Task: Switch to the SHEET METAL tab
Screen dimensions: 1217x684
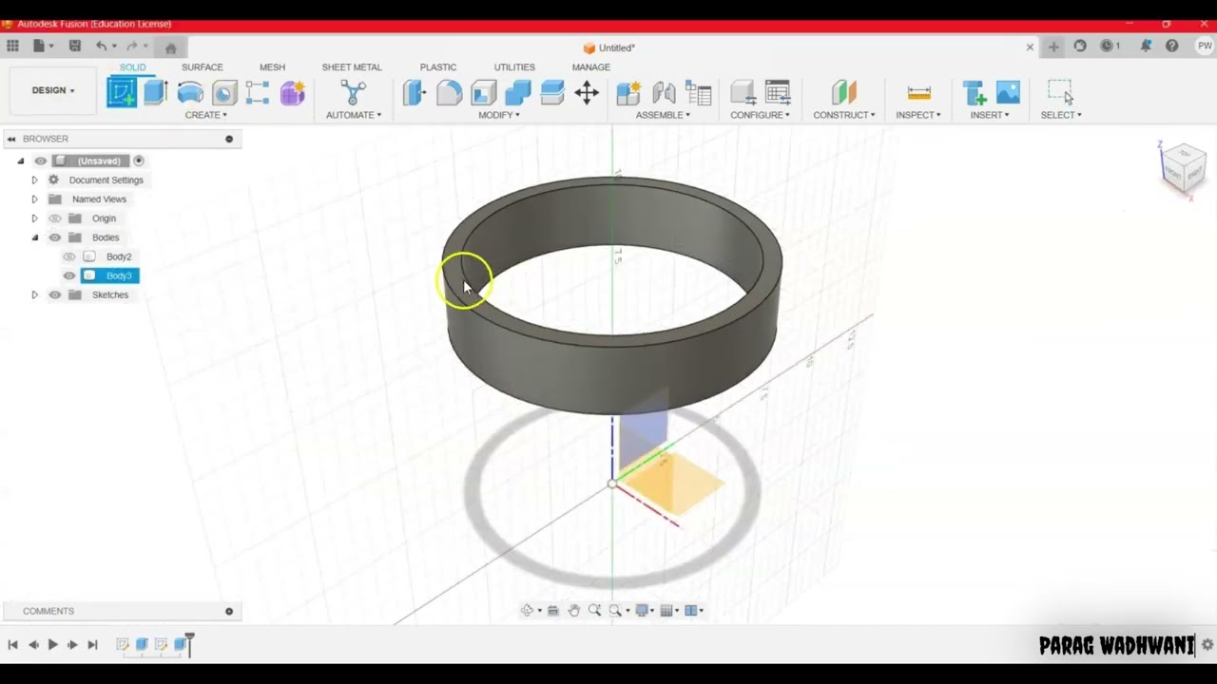Action: tap(351, 67)
